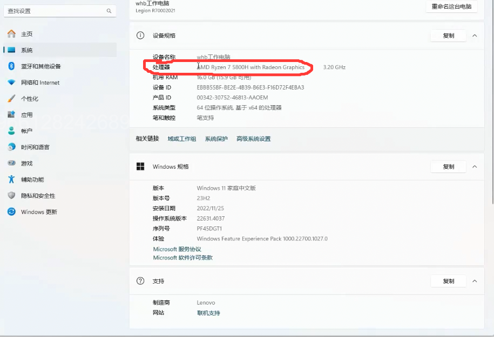The height and width of the screenshot is (337, 494).
Task: Collapse the Windows 规格 section chevron
Action: coord(475,167)
